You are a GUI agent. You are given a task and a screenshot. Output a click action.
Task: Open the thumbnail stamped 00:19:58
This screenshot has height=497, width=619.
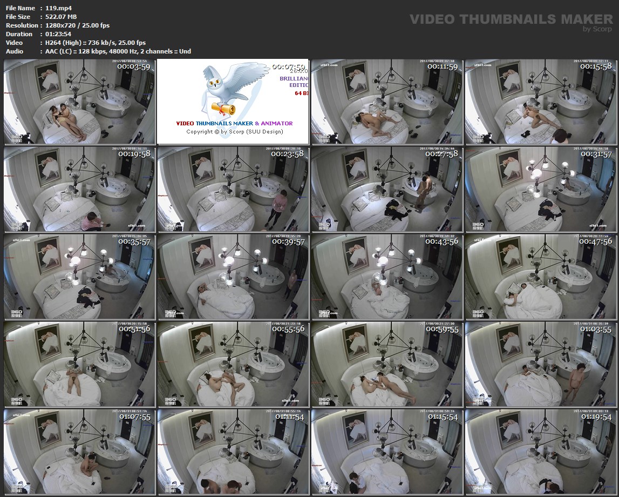[x=79, y=189]
